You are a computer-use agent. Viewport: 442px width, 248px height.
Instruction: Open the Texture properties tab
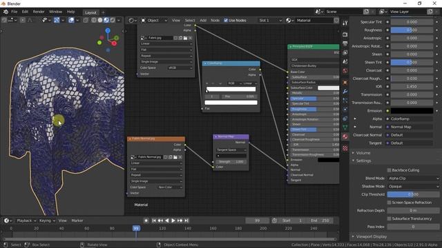[345, 148]
